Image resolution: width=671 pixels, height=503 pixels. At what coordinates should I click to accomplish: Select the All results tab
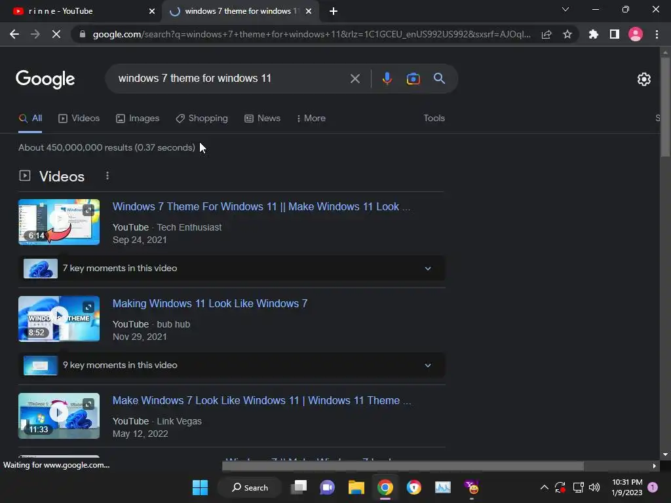pos(30,119)
